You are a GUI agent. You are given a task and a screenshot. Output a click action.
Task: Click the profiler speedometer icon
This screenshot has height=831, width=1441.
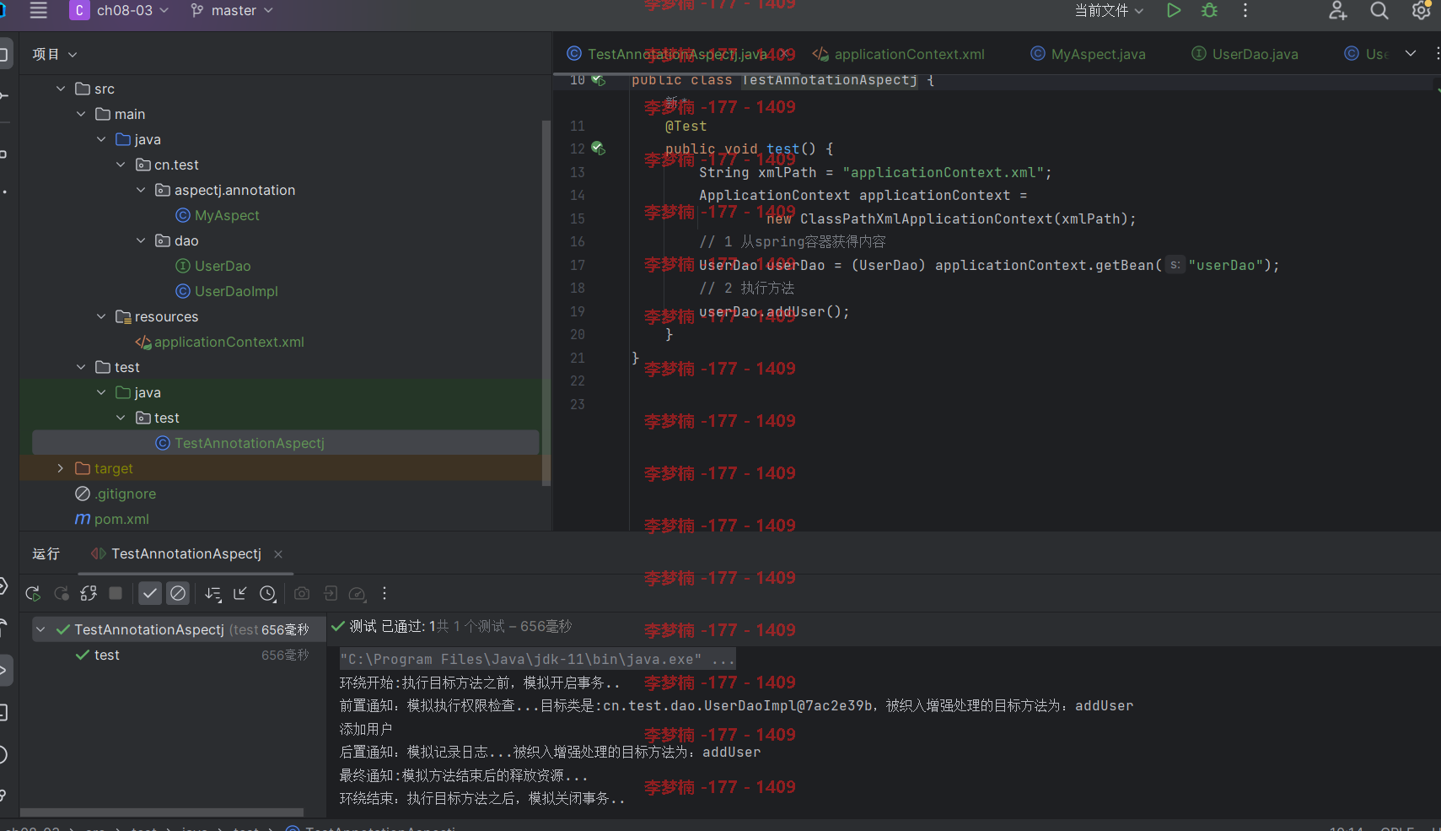pyautogui.click(x=358, y=594)
